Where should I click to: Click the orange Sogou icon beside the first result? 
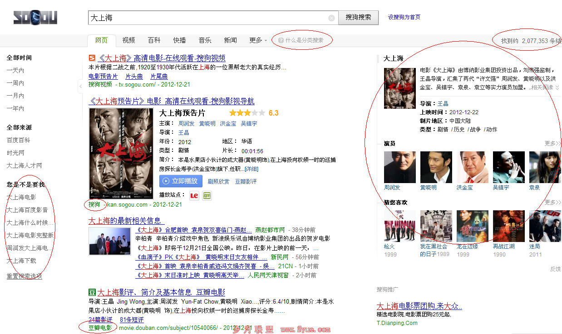(x=92, y=58)
